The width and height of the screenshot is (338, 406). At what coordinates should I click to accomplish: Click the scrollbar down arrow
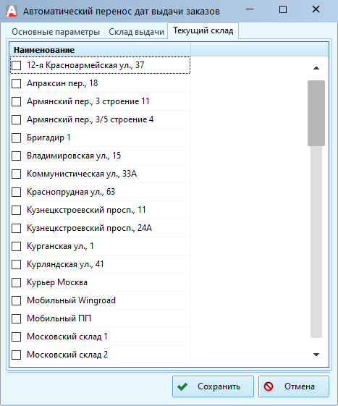[x=316, y=355]
